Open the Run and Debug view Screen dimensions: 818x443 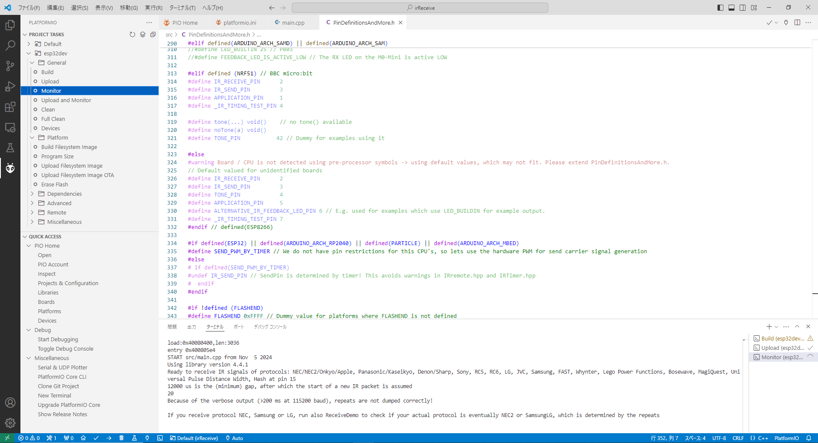(10, 86)
